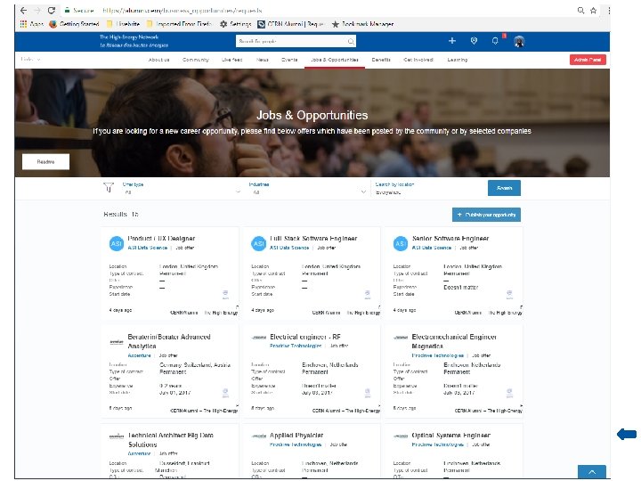Viewport: 641px width, 481px height.
Task: Click the Prodrive logo on Optical Systems Engineer card
Action: point(401,436)
